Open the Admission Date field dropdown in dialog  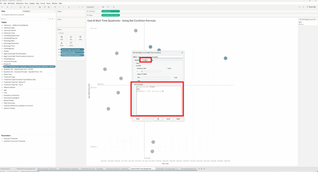pyautogui.click(x=151, y=68)
